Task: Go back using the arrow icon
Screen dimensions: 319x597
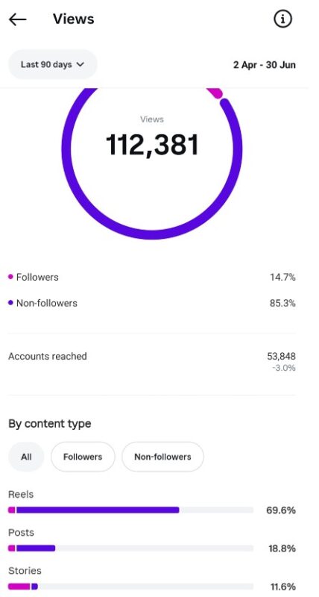Action: tap(17, 19)
